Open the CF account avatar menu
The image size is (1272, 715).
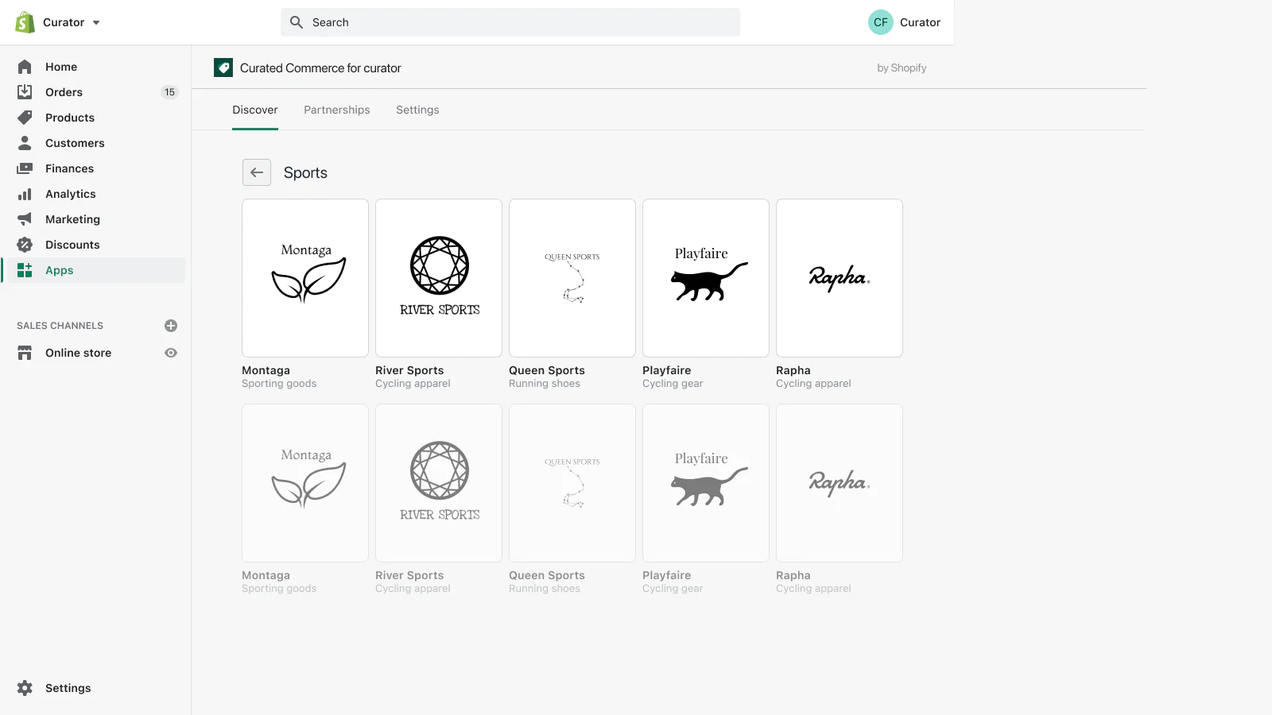880,22
